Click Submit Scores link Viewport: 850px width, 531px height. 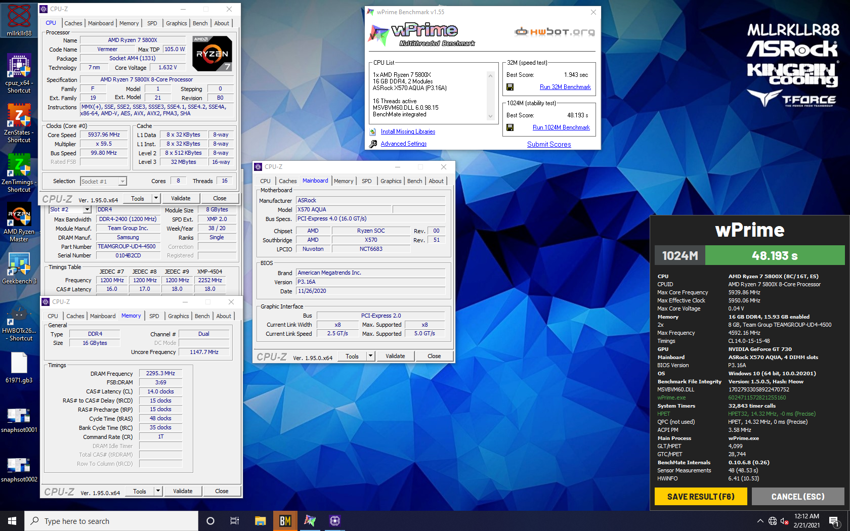pos(549,144)
